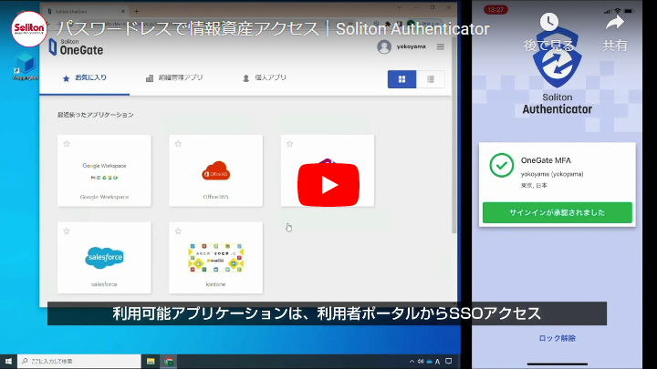Image resolution: width=657 pixels, height=369 pixels.
Task: Open the お気に入り favorites tab
Action: (x=85, y=78)
